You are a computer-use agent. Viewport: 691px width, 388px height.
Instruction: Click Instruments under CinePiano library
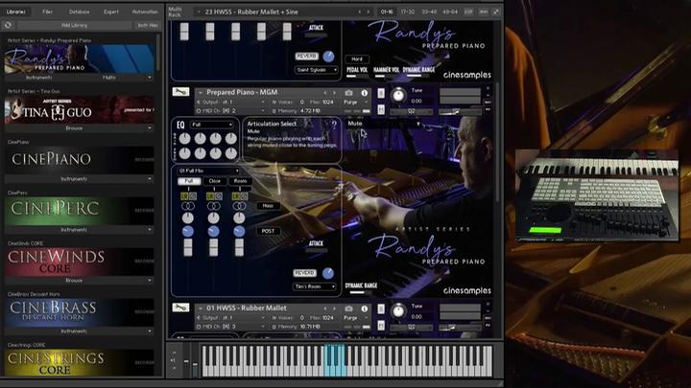click(x=74, y=179)
